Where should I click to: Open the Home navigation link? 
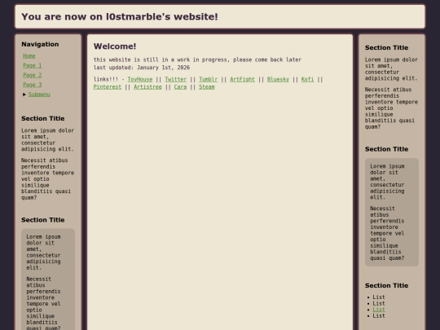[29, 56]
